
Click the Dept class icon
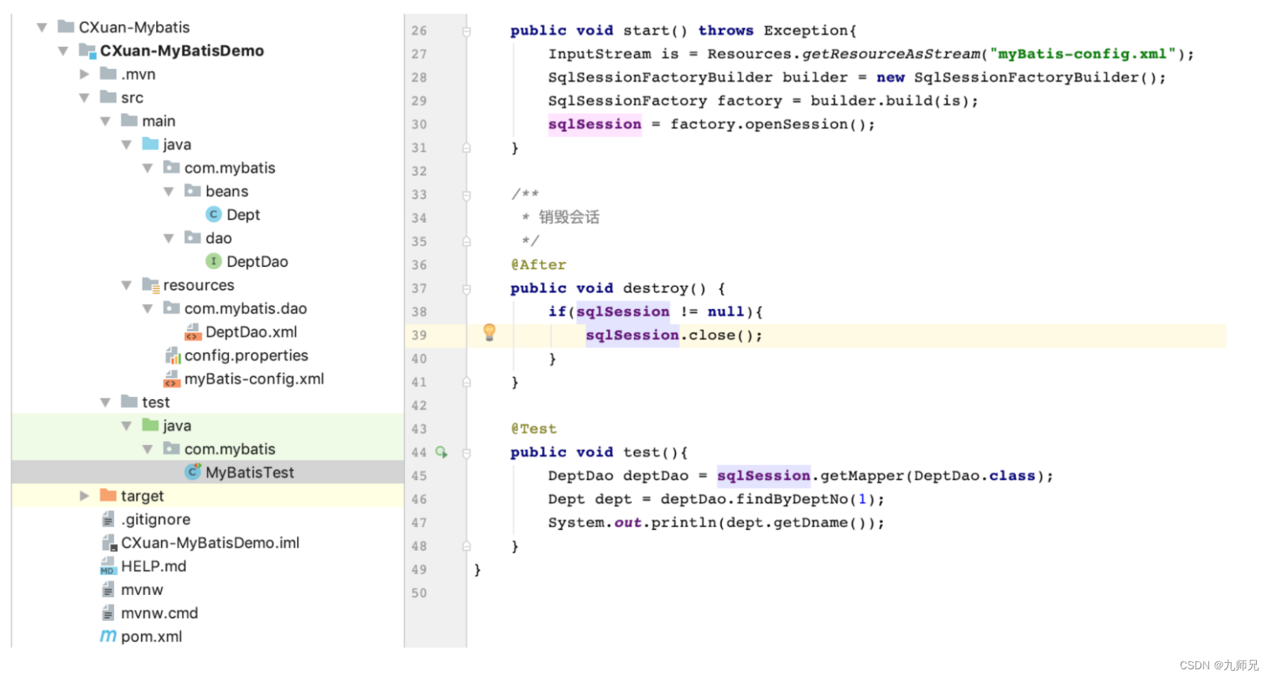pyautogui.click(x=213, y=215)
